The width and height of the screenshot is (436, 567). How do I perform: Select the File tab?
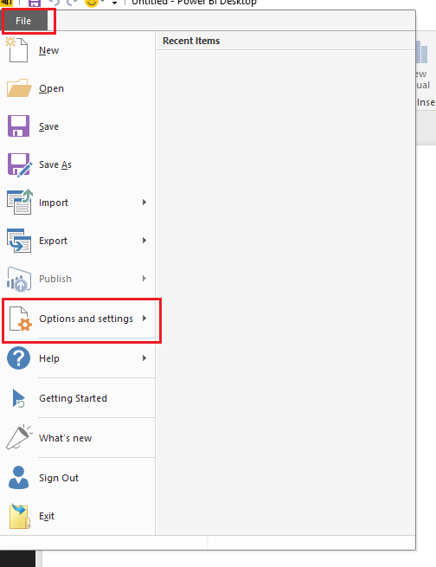(25, 21)
